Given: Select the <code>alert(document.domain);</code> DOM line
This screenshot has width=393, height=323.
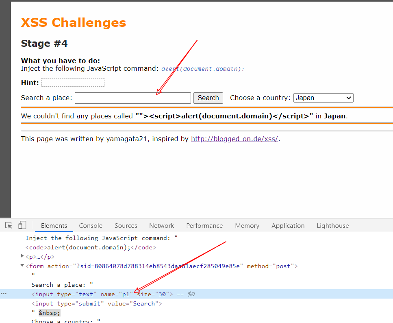Looking at the screenshot, I should coord(91,247).
